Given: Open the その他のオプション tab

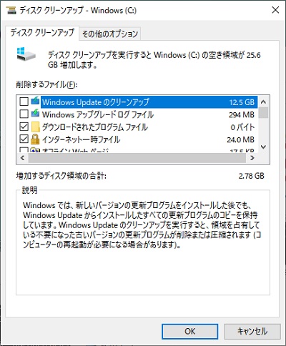Looking at the screenshot, I should point(110,34).
